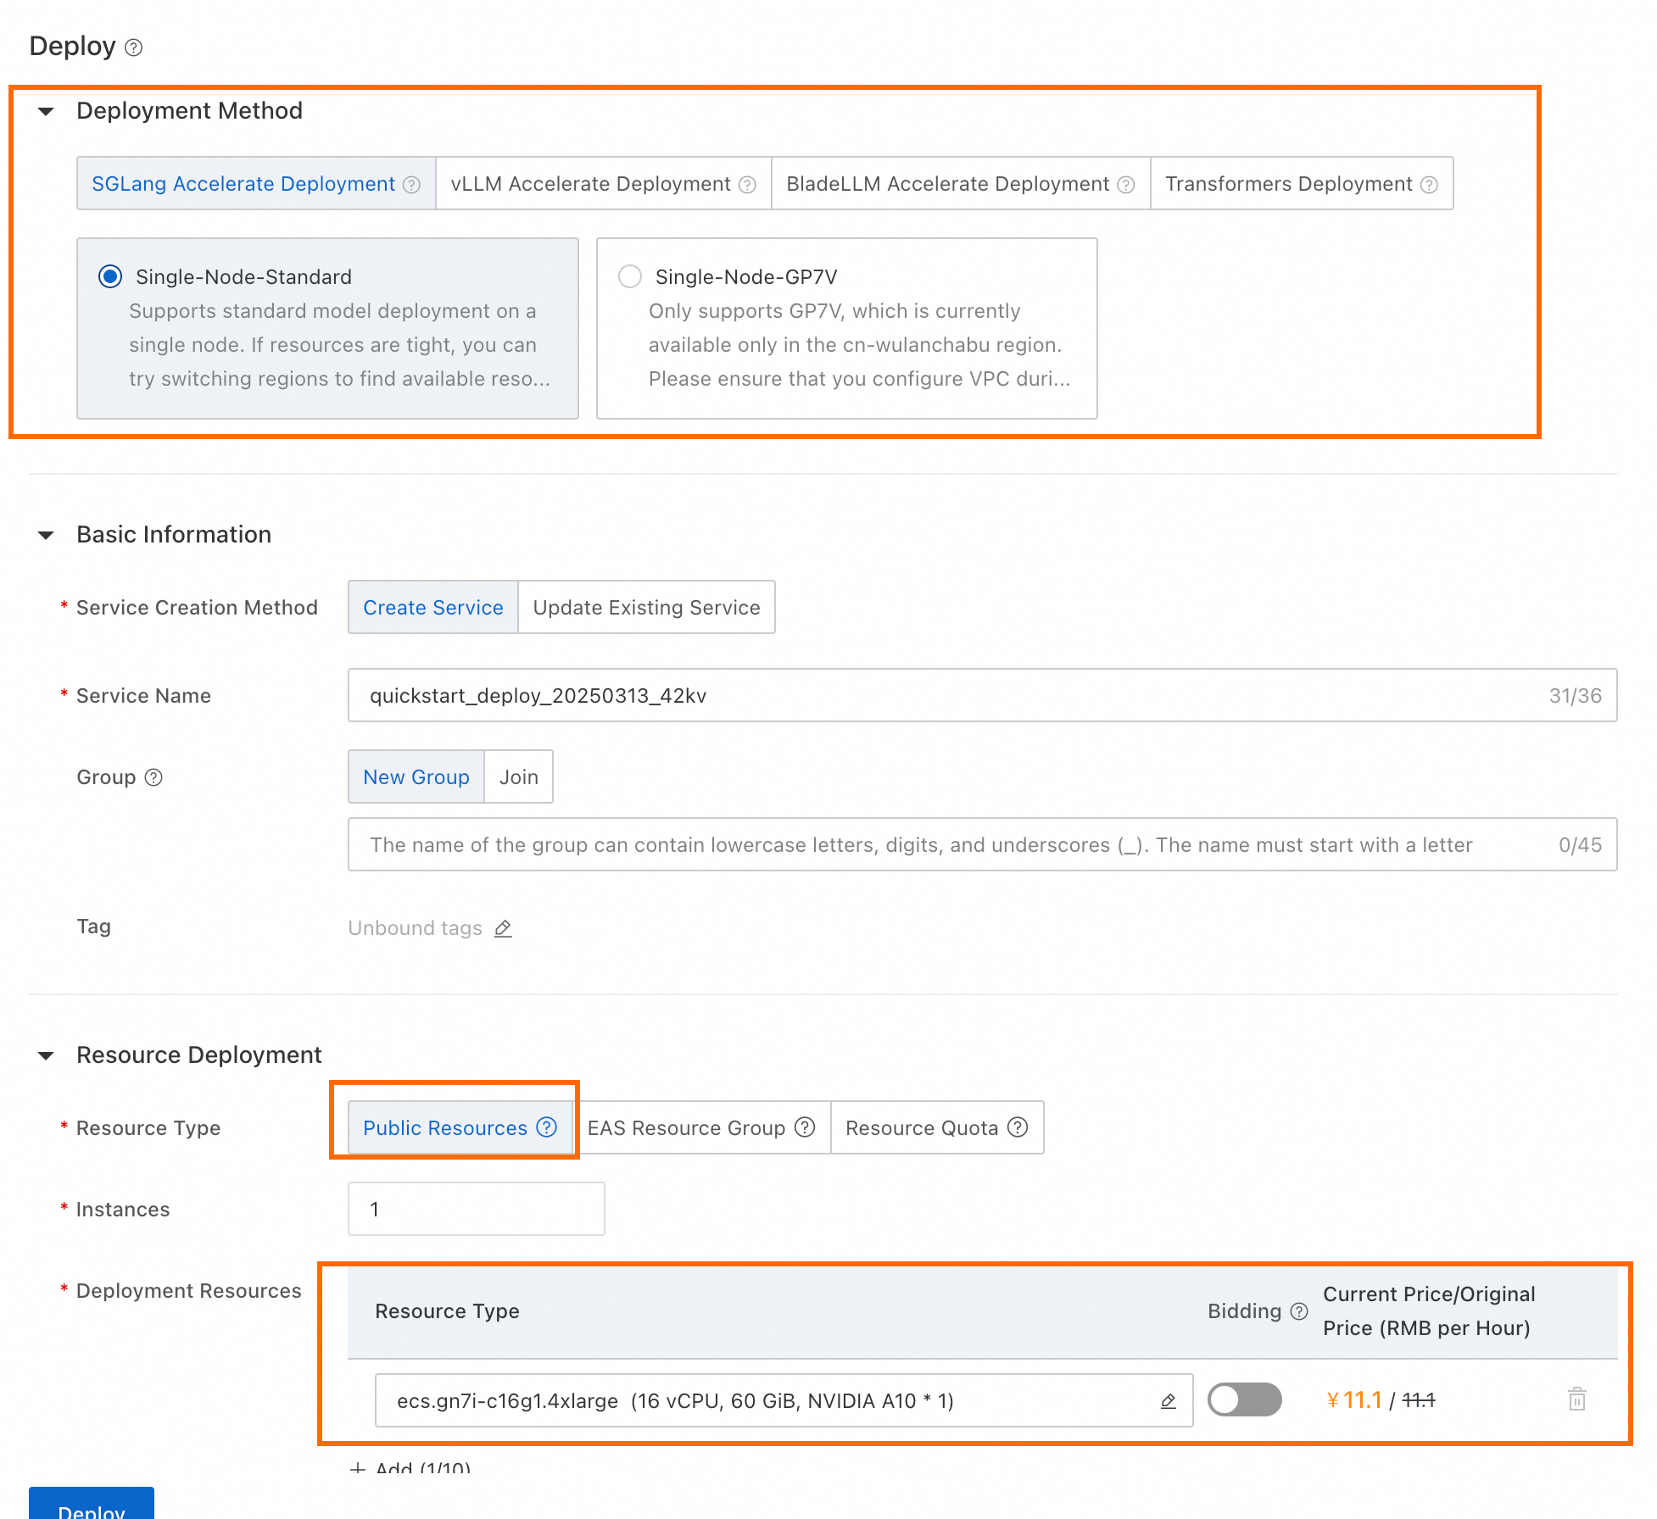Click help icon beside SGLang Accelerate Deployment
1657x1519 pixels.
[411, 185]
